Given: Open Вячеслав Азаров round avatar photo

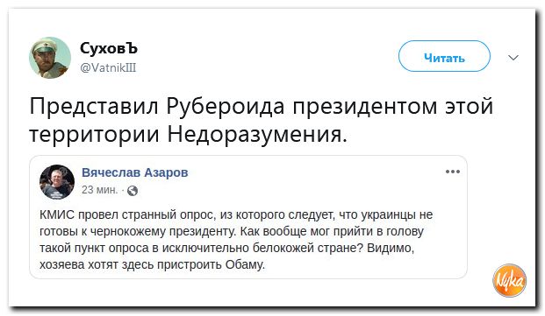Looking at the screenshot, I should click(57, 182).
